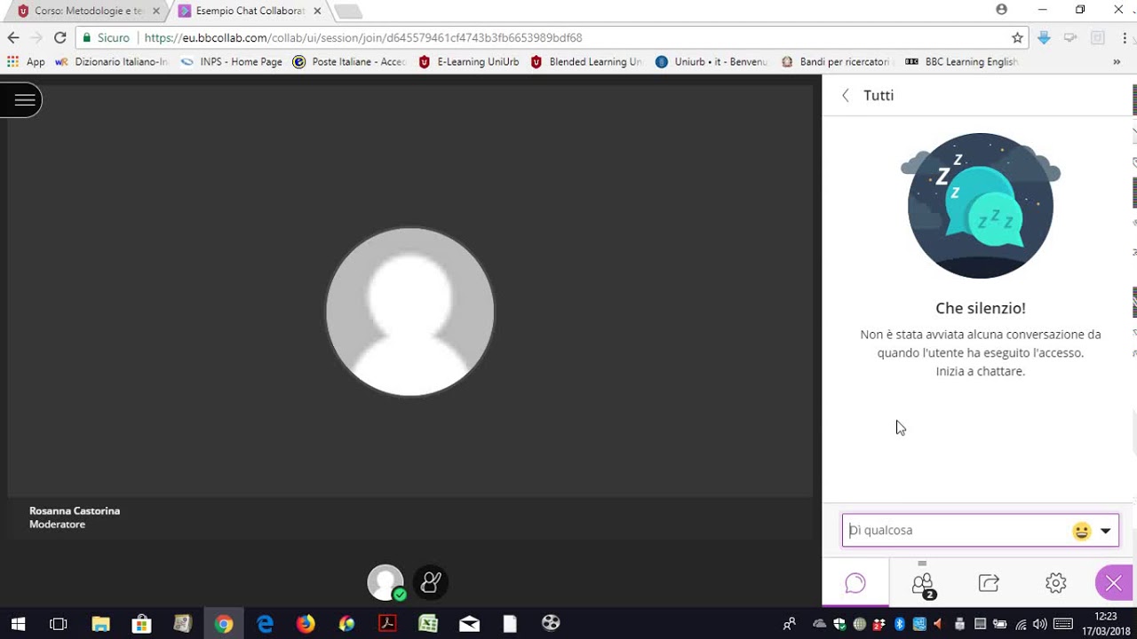Select the Rosanna Castorina name label

click(x=75, y=511)
